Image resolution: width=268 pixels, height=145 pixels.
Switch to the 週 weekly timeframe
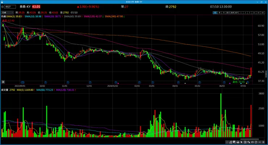pos(219,13)
